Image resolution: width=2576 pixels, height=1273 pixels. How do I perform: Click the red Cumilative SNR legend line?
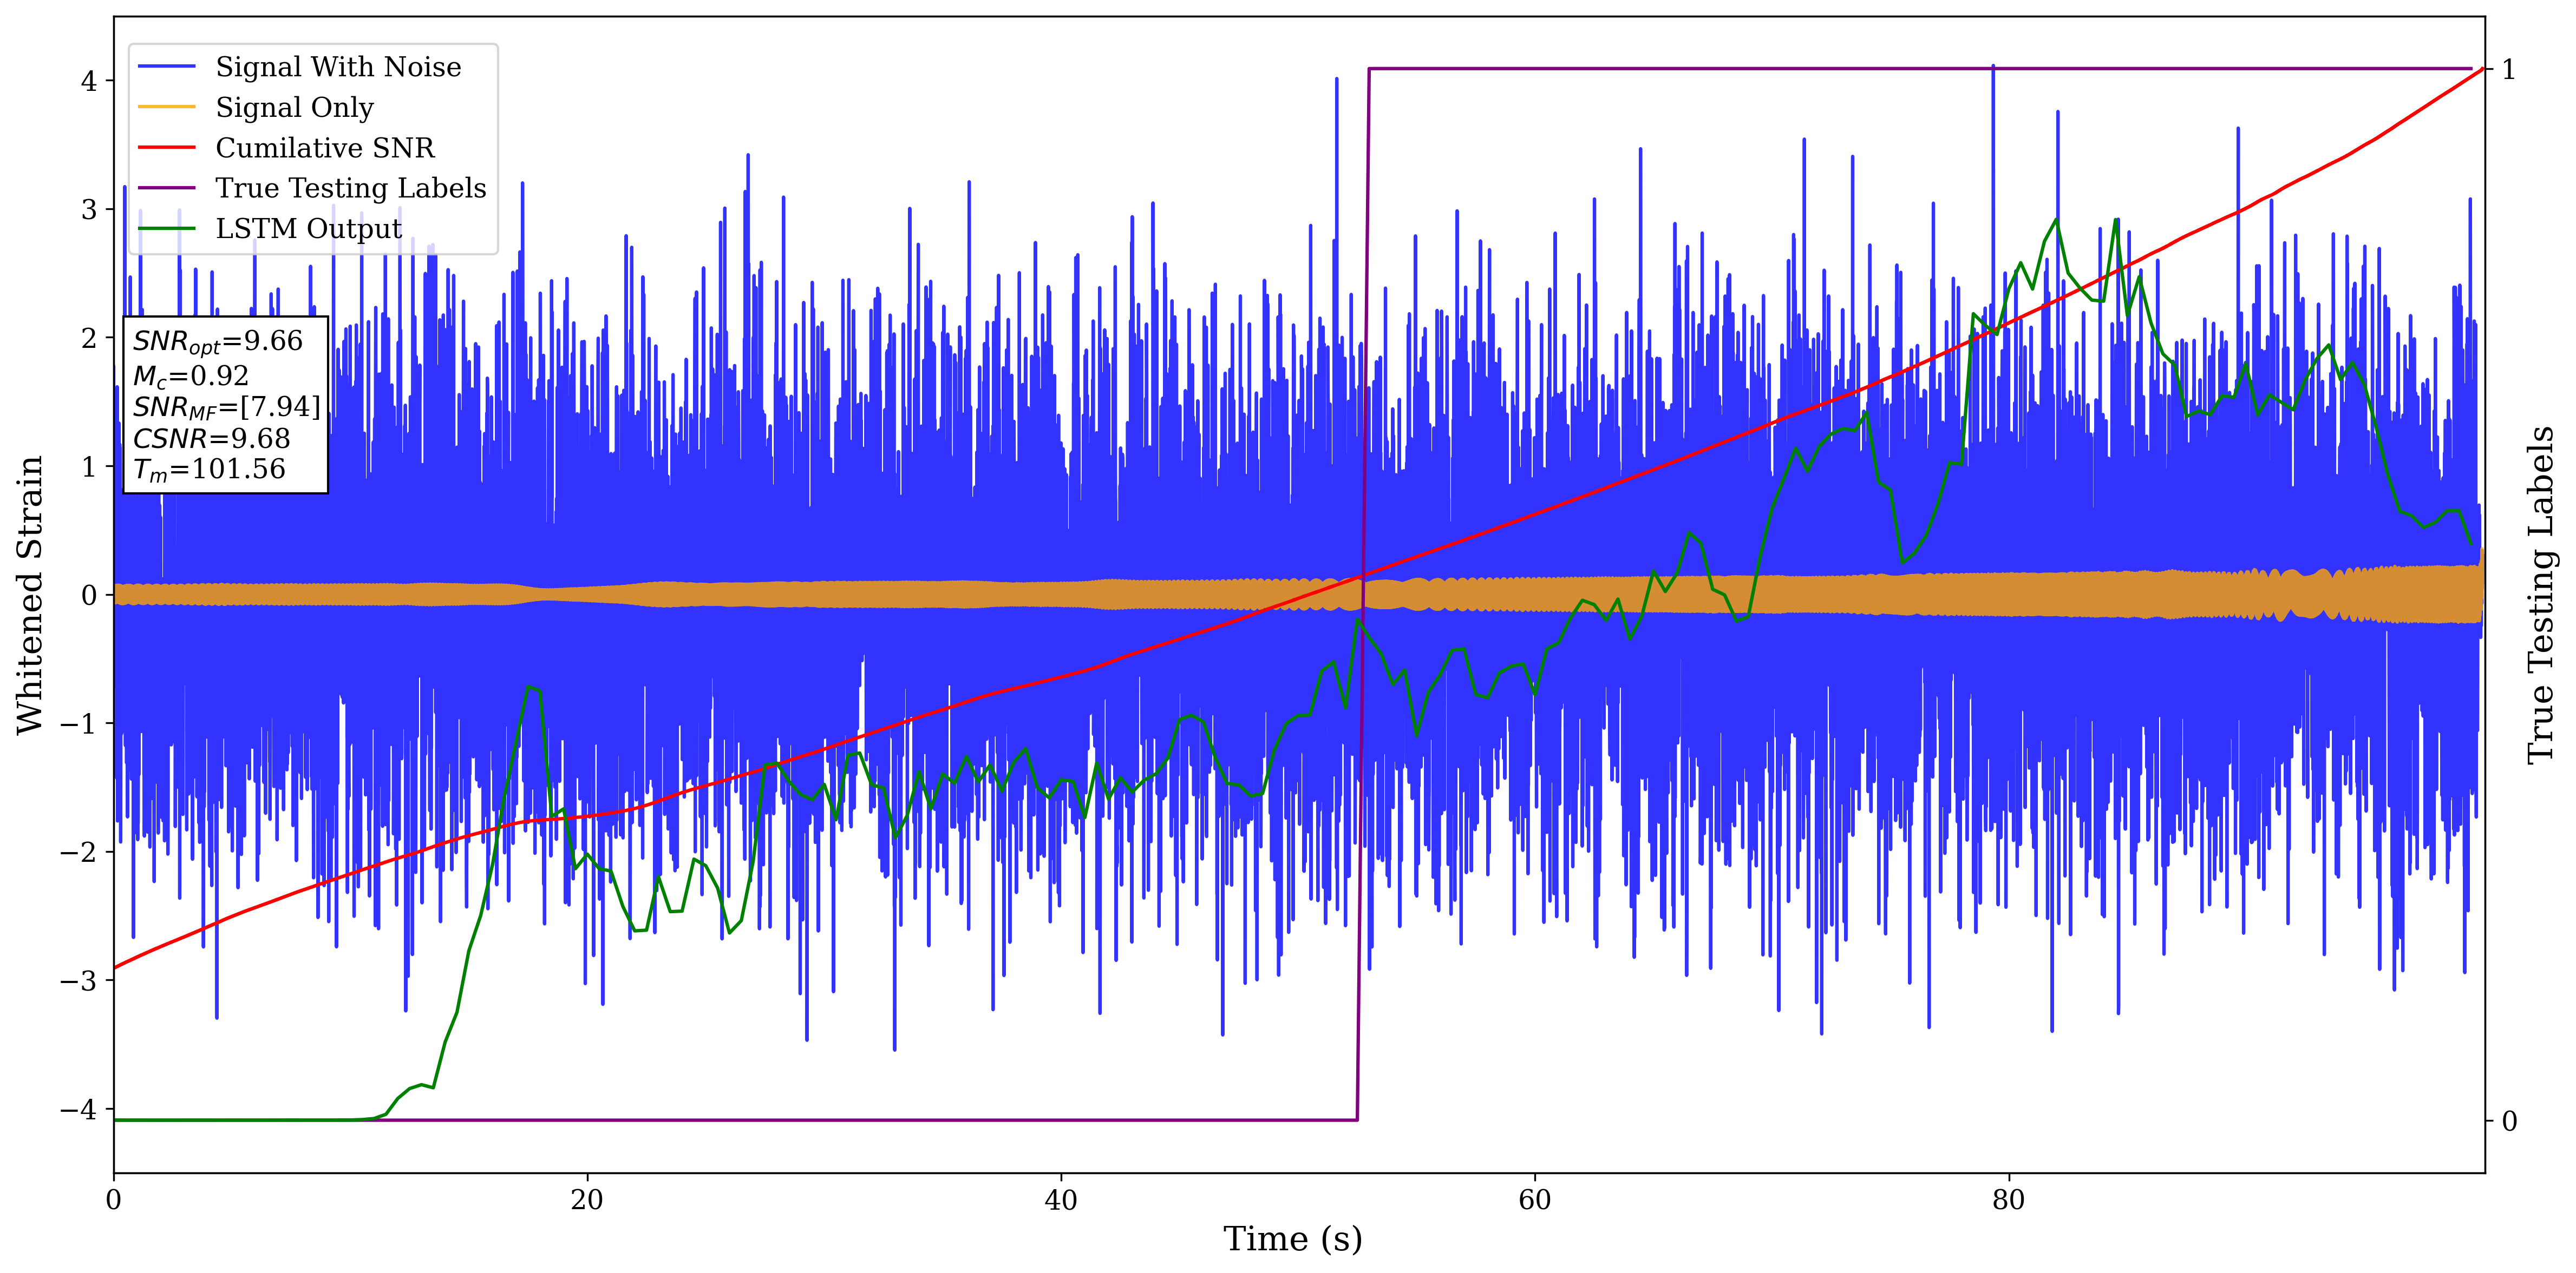(x=166, y=148)
